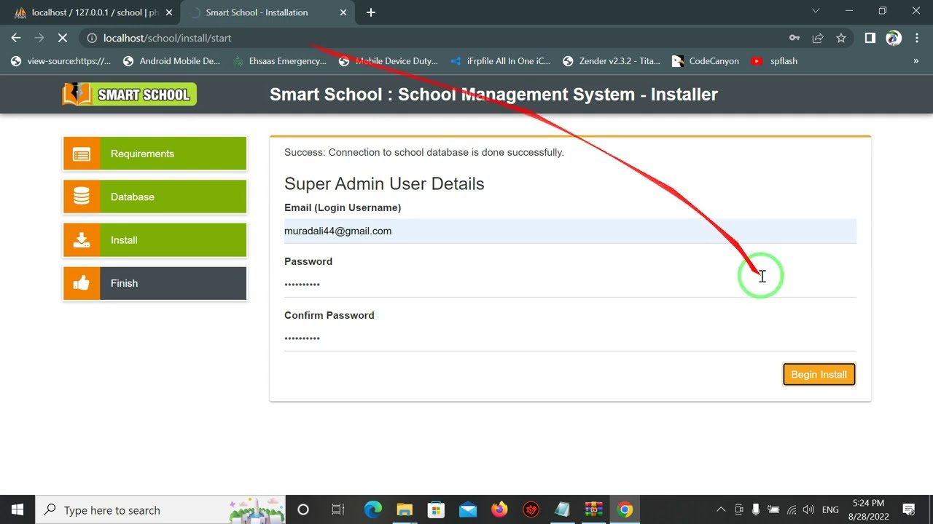
Task: Select the Finish step in sidebar
Action: 155,283
